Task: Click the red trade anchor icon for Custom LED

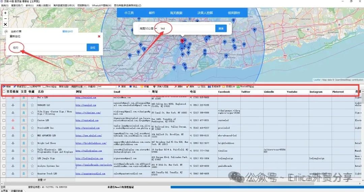Action: [x=13, y=120]
